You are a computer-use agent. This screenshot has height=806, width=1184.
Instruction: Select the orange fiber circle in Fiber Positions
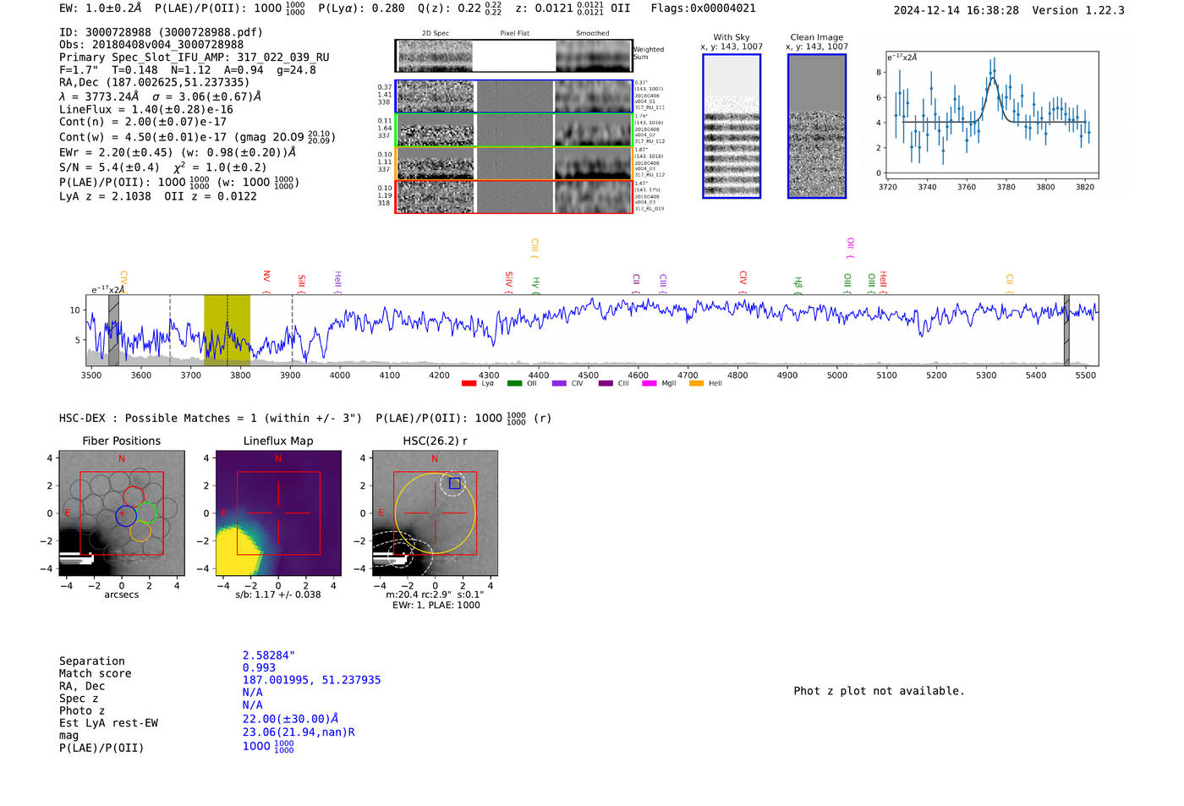(x=140, y=532)
